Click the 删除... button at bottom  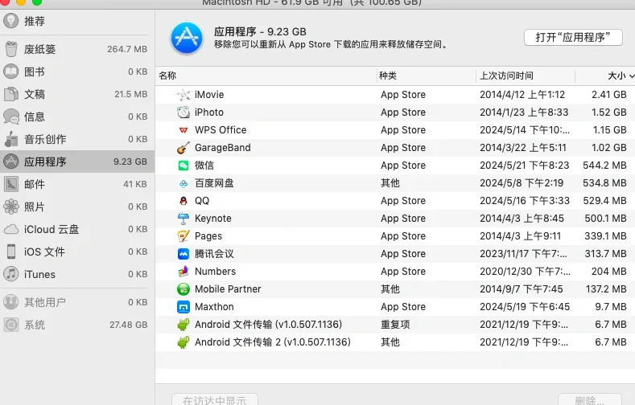[x=590, y=399]
